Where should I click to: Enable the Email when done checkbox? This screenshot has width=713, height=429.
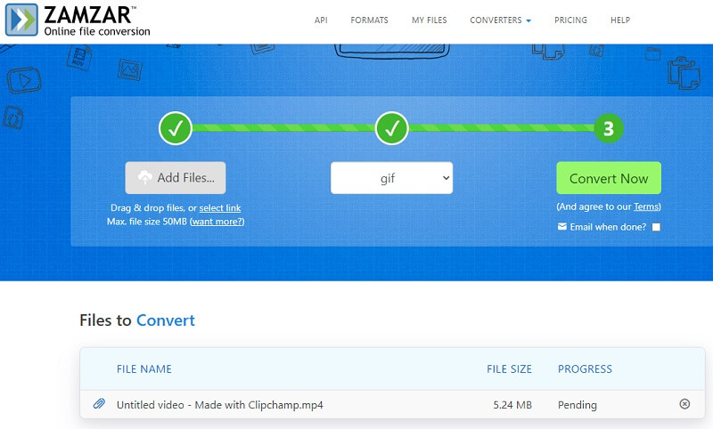tap(656, 227)
